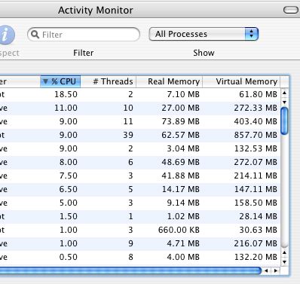300x284 pixels.
Task: Focus the Filter search field
Action: [x=84, y=35]
